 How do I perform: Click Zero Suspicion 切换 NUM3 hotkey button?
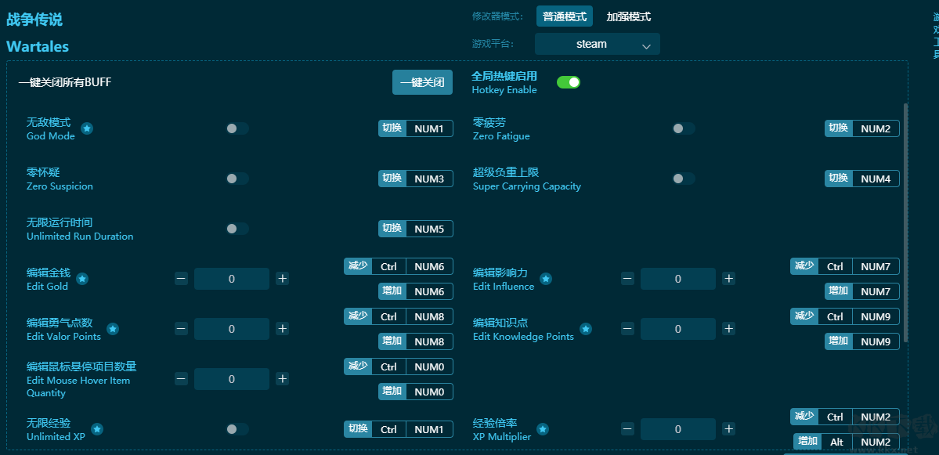point(416,179)
